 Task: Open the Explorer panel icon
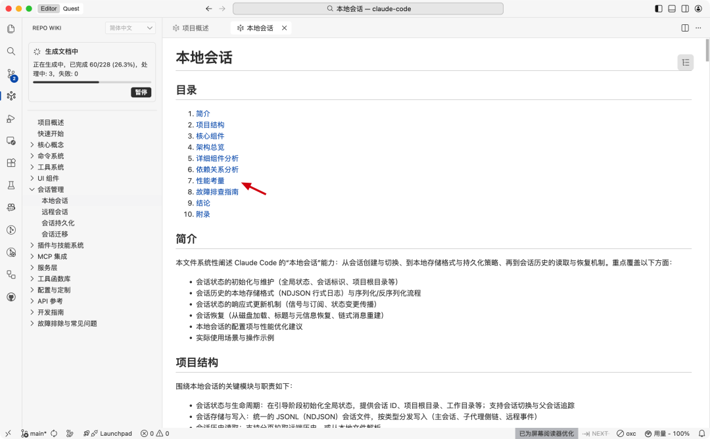[x=10, y=29]
